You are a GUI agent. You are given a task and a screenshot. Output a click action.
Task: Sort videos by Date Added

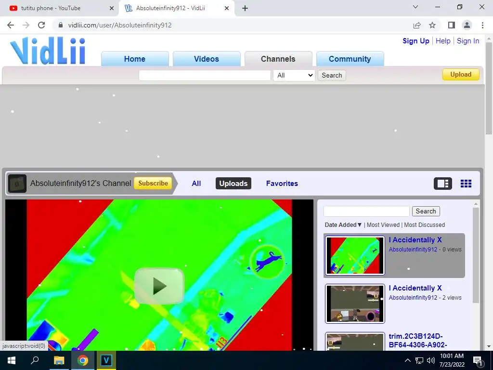click(343, 225)
